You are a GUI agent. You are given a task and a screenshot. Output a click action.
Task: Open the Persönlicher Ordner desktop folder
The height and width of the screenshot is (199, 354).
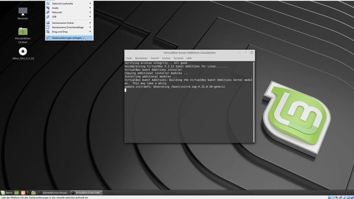(x=23, y=35)
